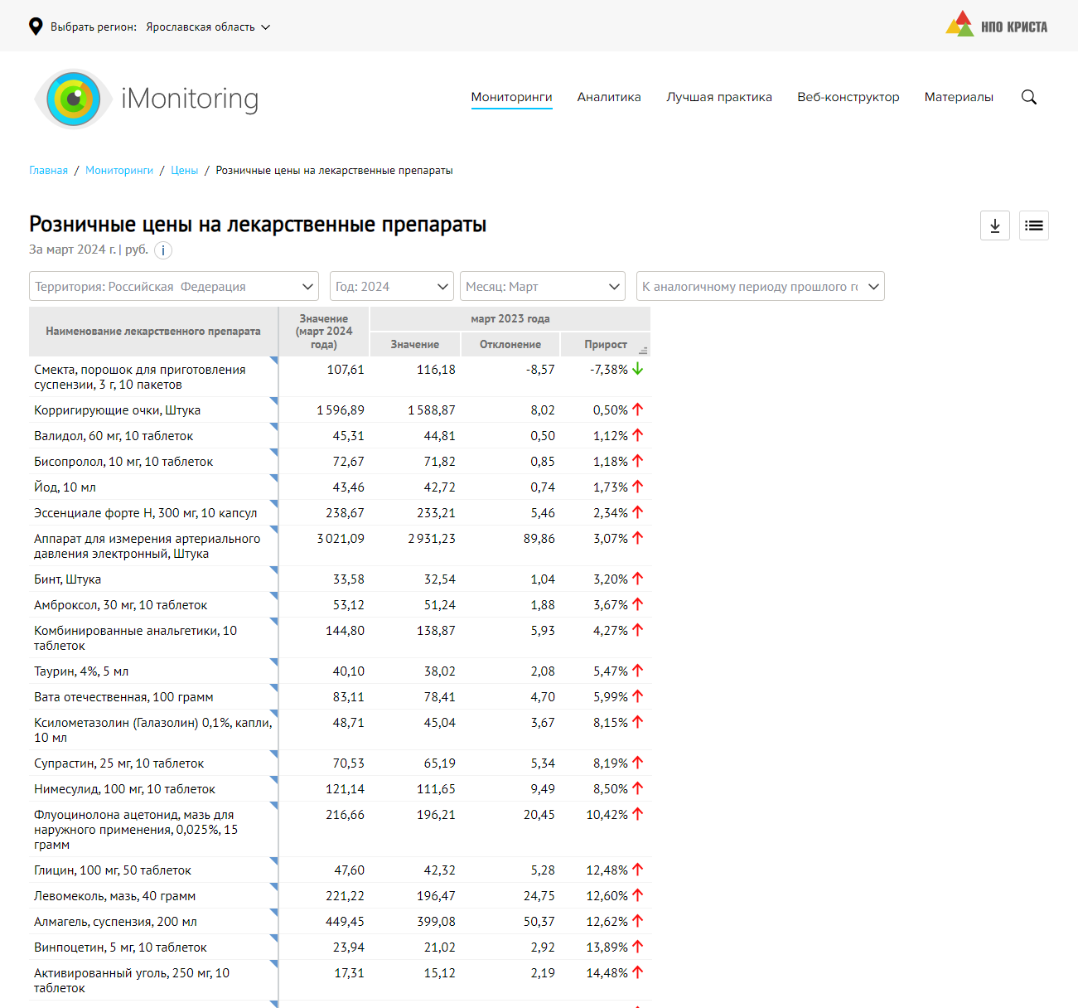Go to Главная breadcrumb link
Viewport: 1078px width, 1008px height.
(49, 171)
